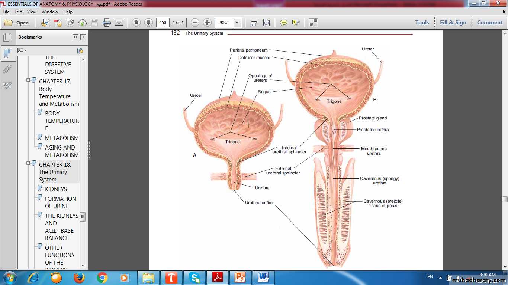Click the email envelope icon
This screenshot has height=285, width=508.
[x=119, y=23]
